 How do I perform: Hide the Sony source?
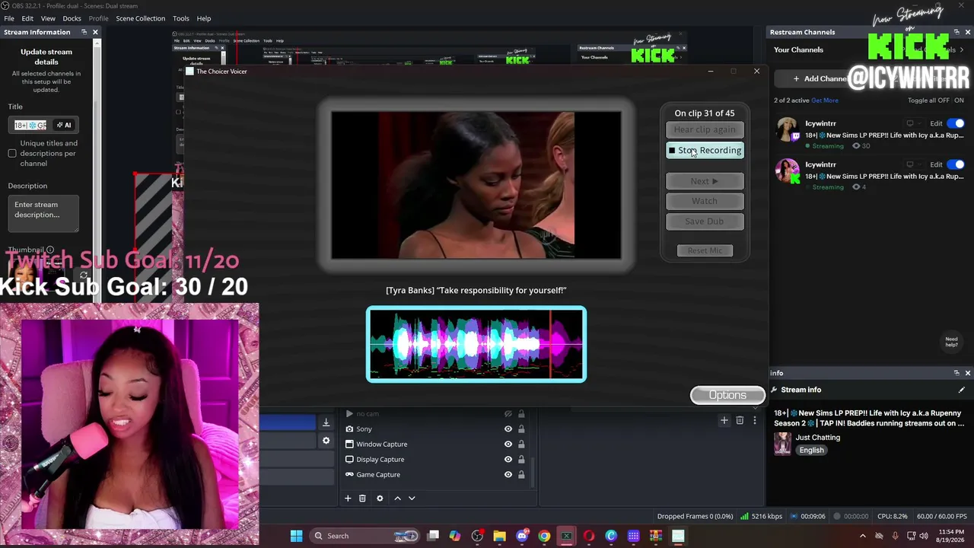508,429
